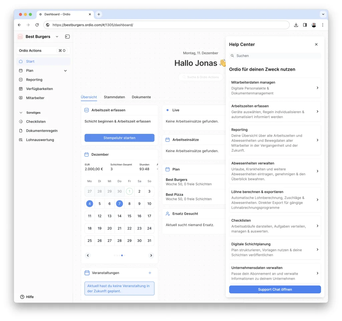
Task: Collapse the sidebar with the panel icon
Action: point(67,37)
